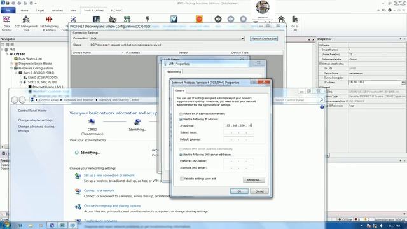Click Control Panel search magnifier icon
This screenshot has width=407, height=229.
click(x=321, y=100)
